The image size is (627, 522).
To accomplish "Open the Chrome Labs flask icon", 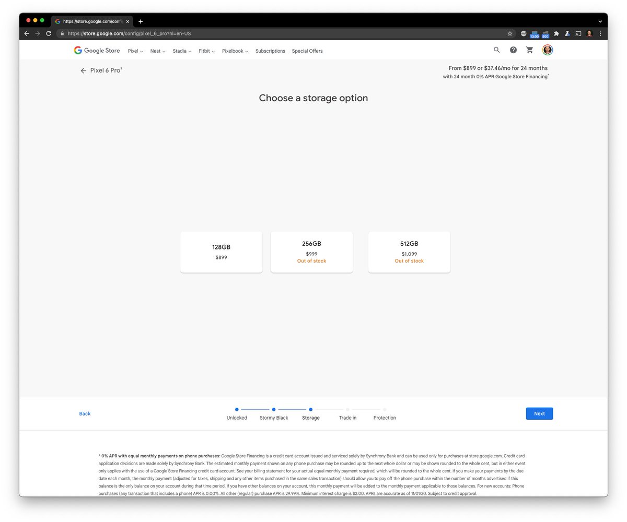I will tap(567, 33).
